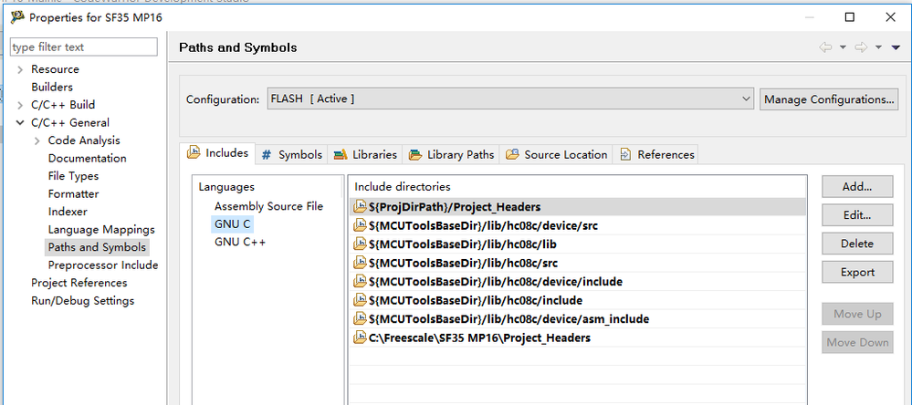Click the folder icon beside lib/hc08c/device/include
912x405 pixels.
[360, 282]
